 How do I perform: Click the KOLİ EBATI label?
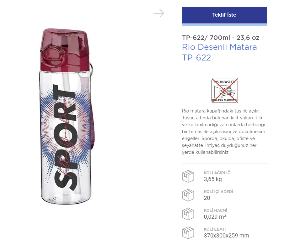[215, 229]
